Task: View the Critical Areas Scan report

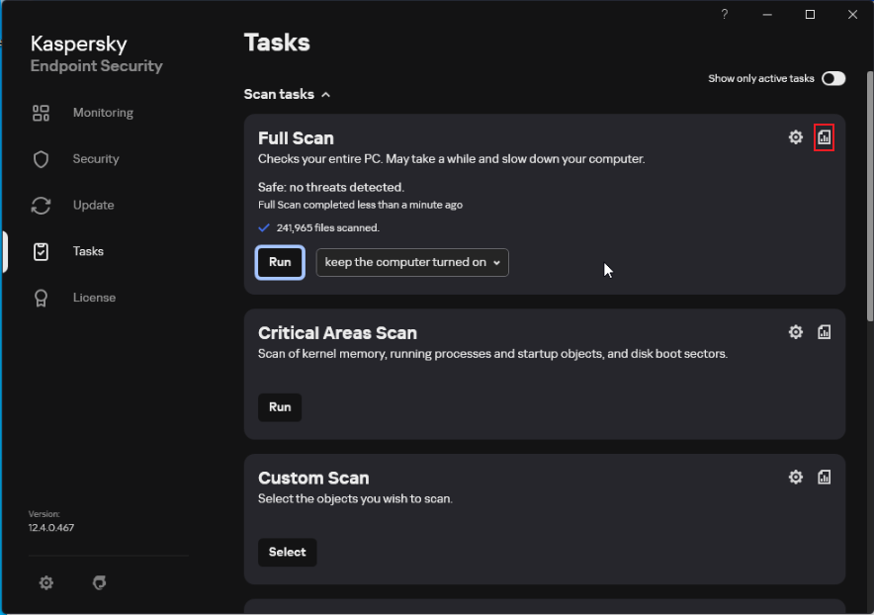Action: click(824, 332)
